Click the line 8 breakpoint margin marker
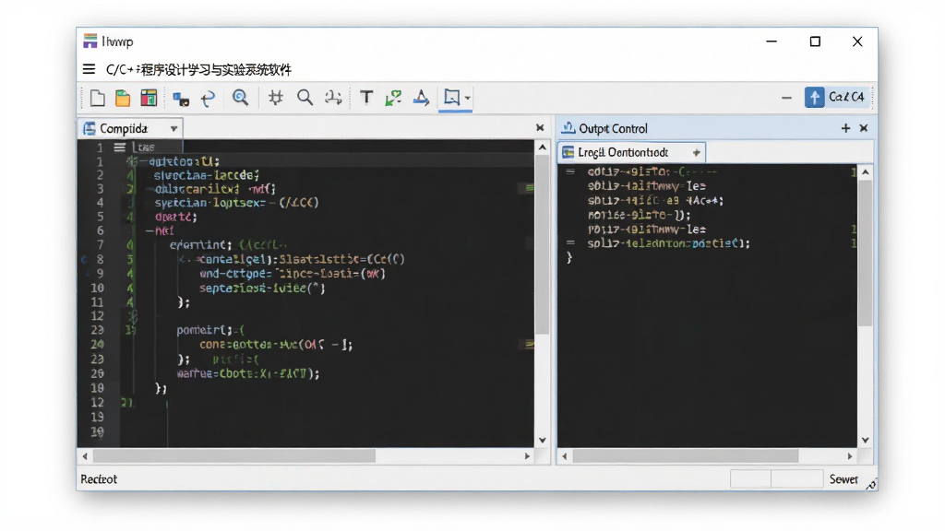Viewport: 945px width, 531px height. click(84, 259)
